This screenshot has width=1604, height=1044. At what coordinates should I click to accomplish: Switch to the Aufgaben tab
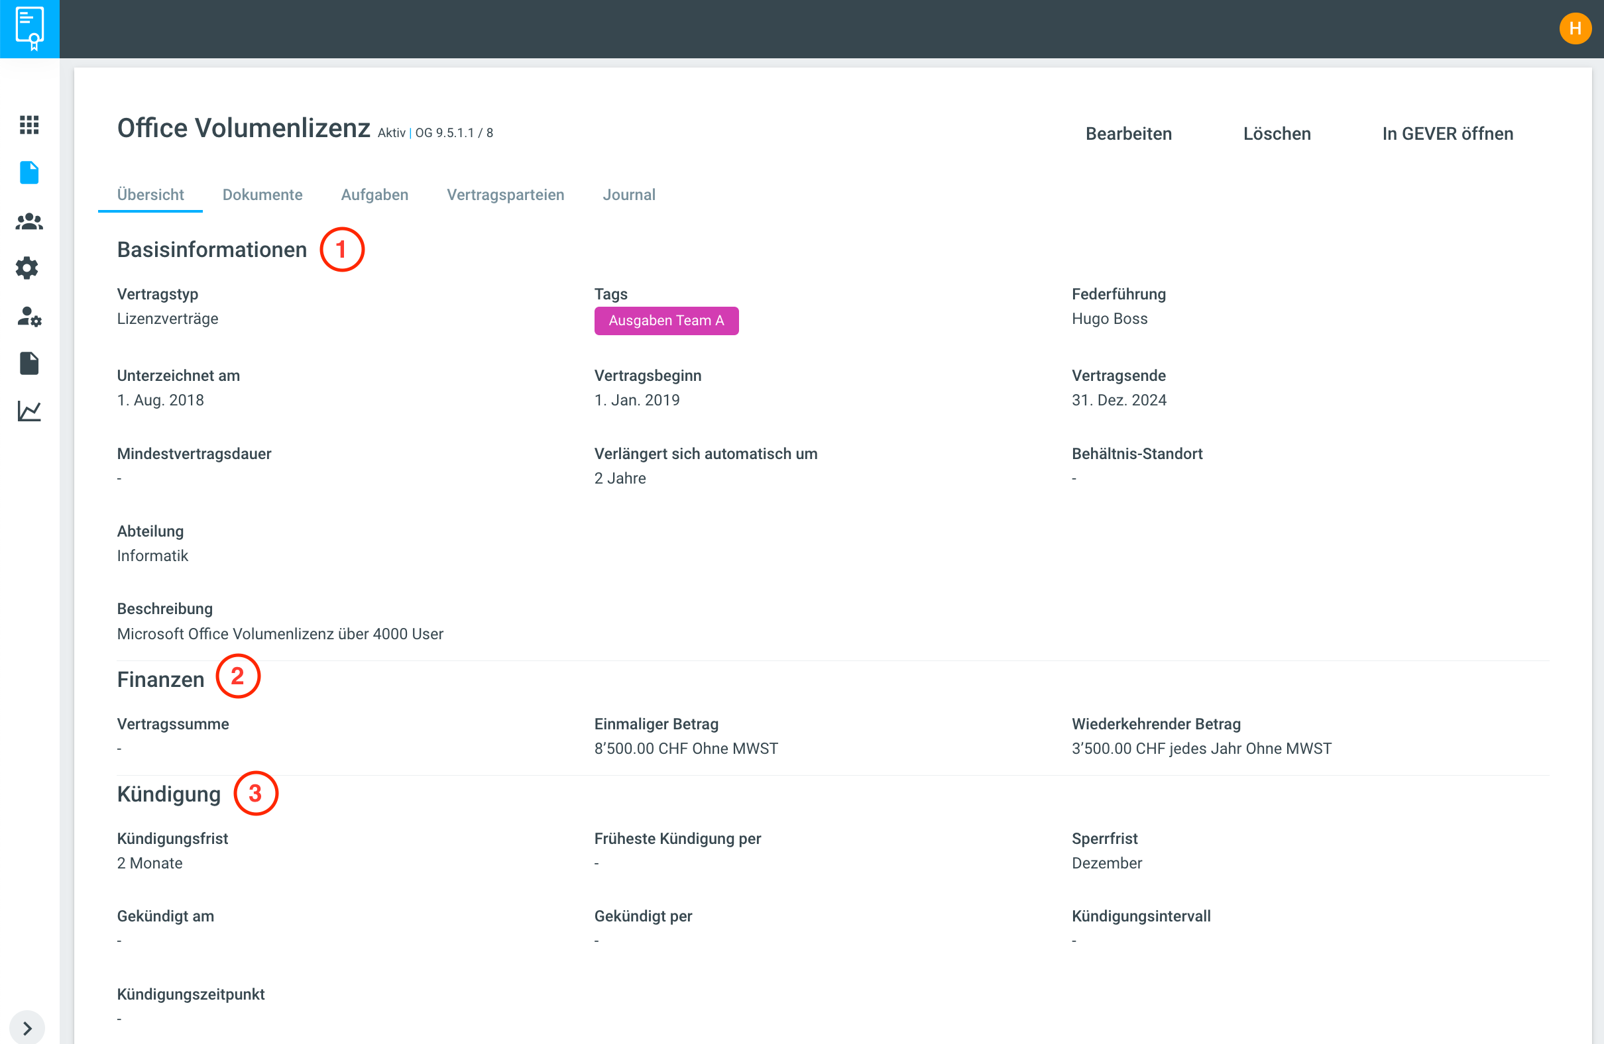[x=374, y=195]
